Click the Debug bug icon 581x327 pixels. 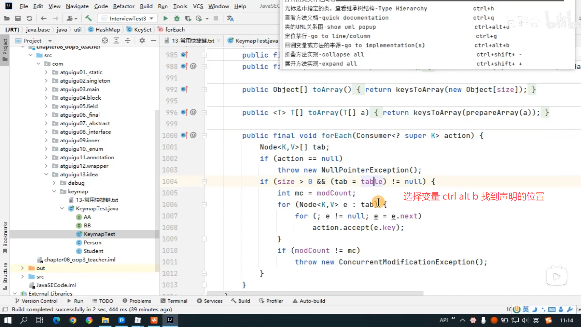click(x=177, y=18)
